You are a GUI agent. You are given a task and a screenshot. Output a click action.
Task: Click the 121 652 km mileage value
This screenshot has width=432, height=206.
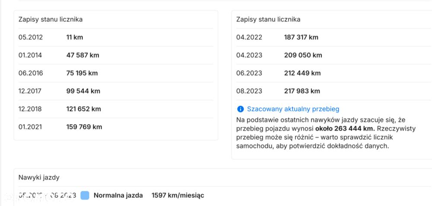click(83, 109)
